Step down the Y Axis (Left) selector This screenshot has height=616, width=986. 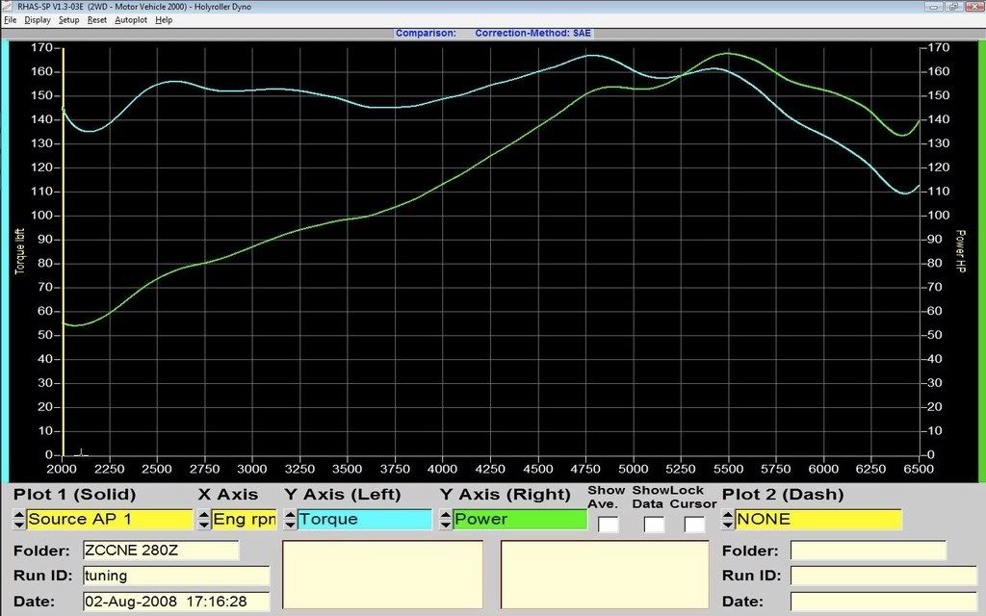pos(290,525)
